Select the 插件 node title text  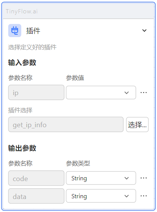[33, 31]
